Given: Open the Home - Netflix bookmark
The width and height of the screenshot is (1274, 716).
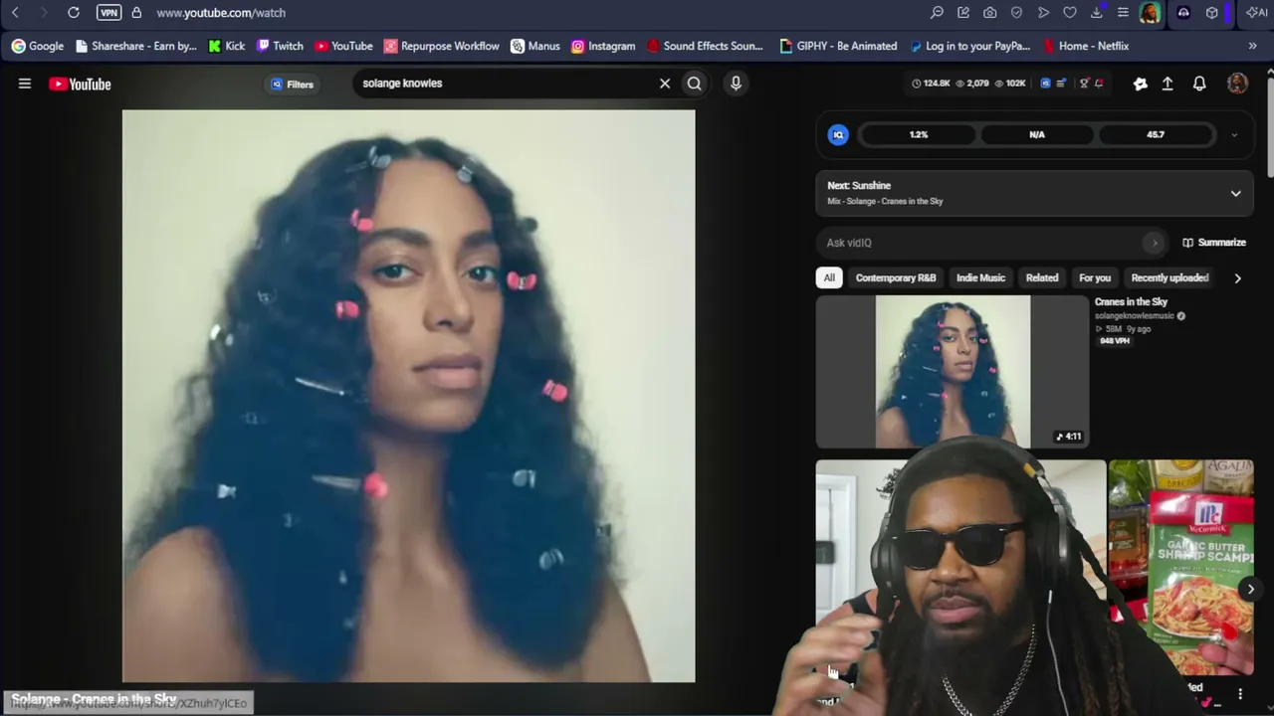Looking at the screenshot, I should click(1086, 46).
